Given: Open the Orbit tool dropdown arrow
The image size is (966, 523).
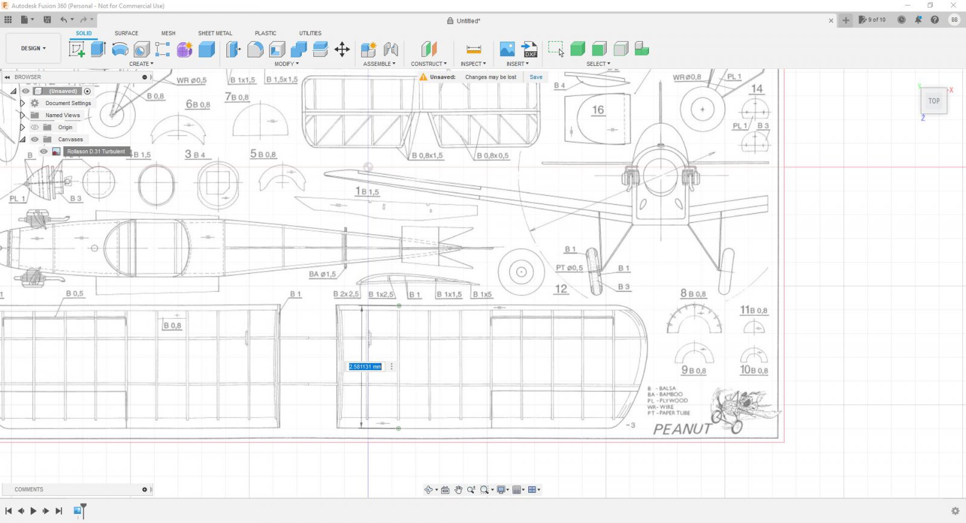Looking at the screenshot, I should pos(437,490).
